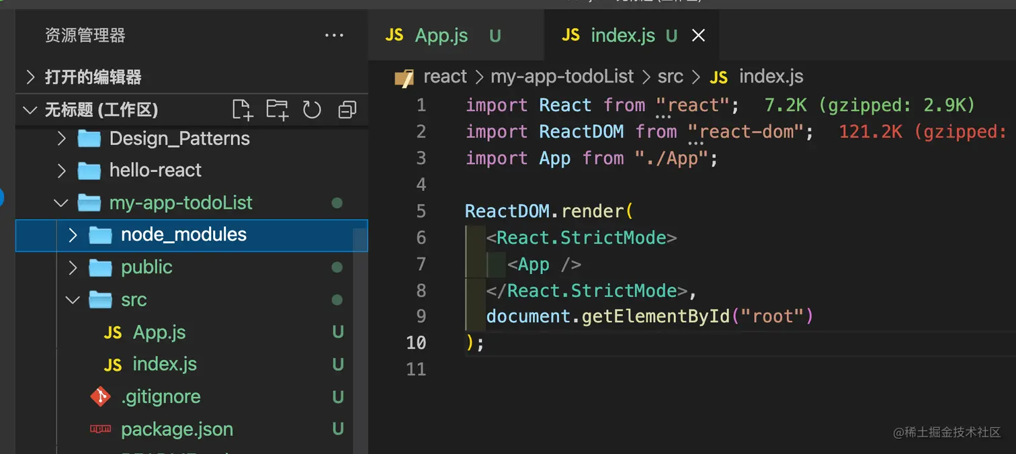
Task: Click the New Folder icon
Action: click(x=277, y=109)
